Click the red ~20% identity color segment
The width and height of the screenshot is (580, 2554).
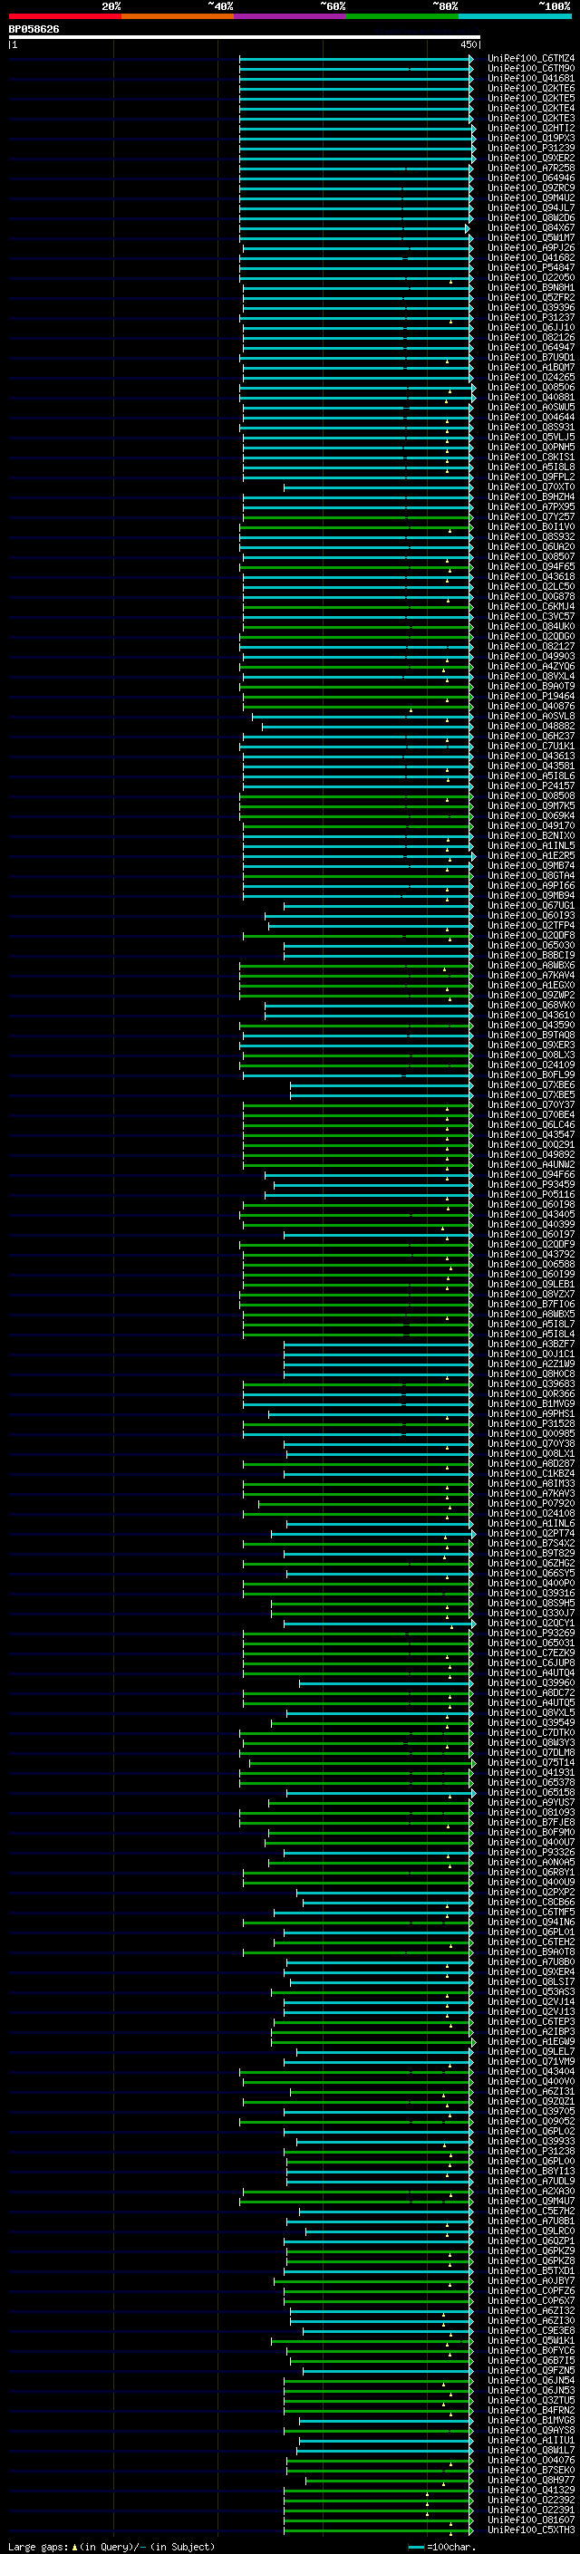point(64,16)
